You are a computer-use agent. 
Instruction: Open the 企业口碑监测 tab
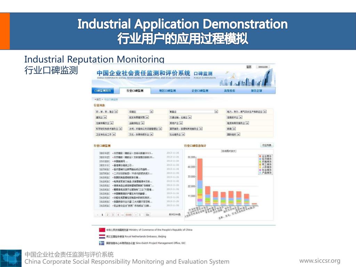pos(200,91)
